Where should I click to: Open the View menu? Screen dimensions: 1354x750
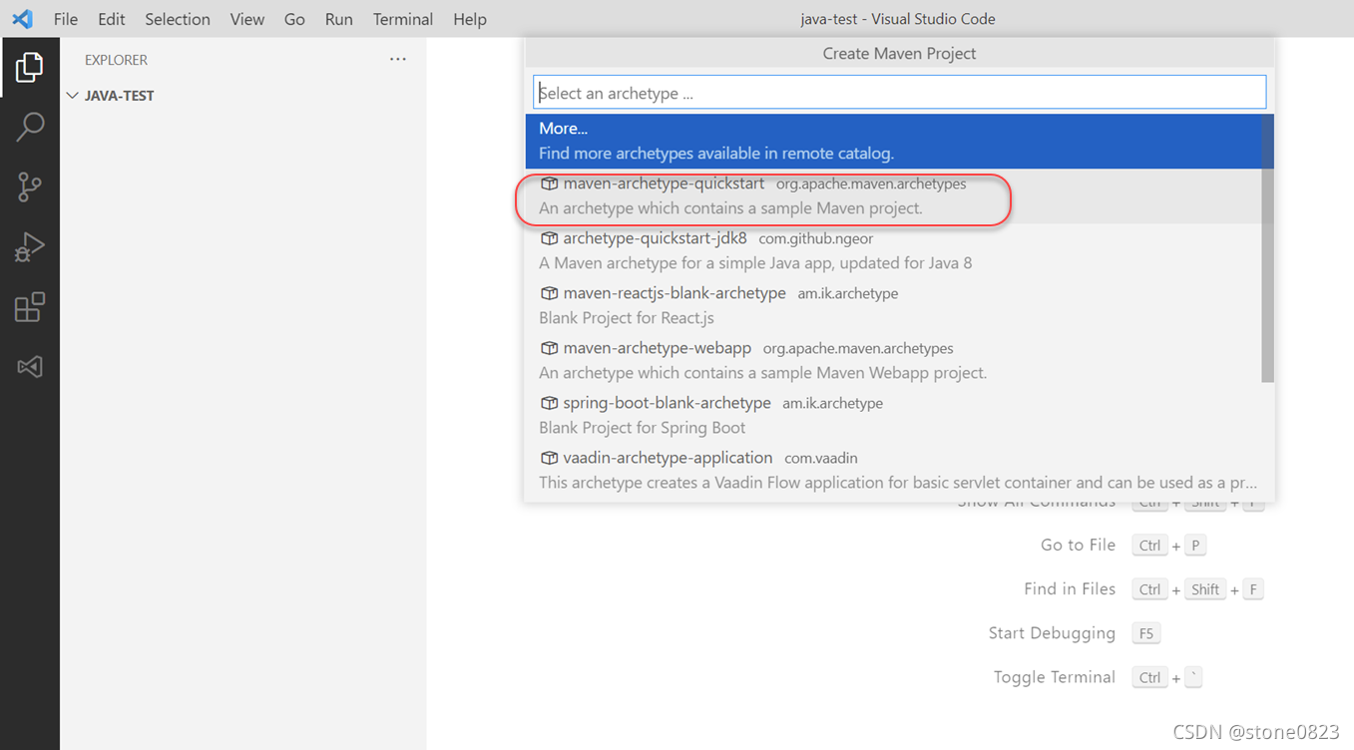click(247, 19)
